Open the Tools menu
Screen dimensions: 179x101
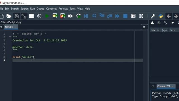pos(73,9)
